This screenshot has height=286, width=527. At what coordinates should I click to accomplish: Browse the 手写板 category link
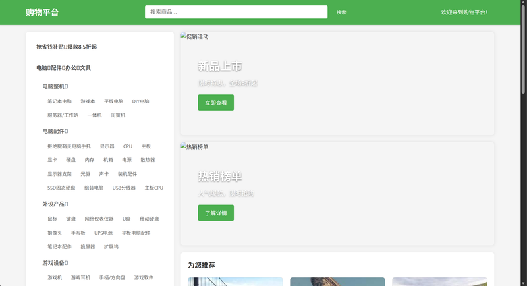[78, 233]
